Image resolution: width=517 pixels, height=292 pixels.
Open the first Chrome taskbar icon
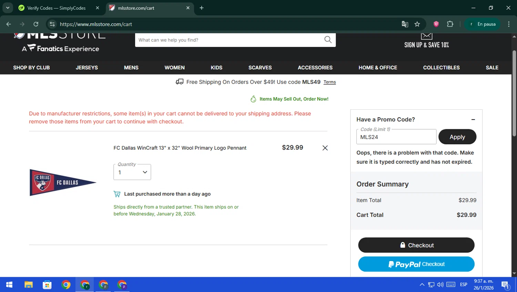pyautogui.click(x=66, y=285)
